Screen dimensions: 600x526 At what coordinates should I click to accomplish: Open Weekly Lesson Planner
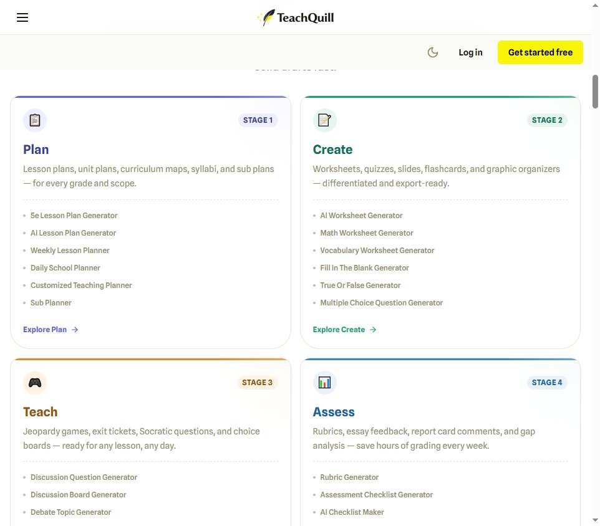(70, 251)
